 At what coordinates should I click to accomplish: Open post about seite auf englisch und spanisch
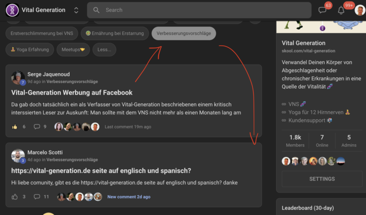(101, 171)
